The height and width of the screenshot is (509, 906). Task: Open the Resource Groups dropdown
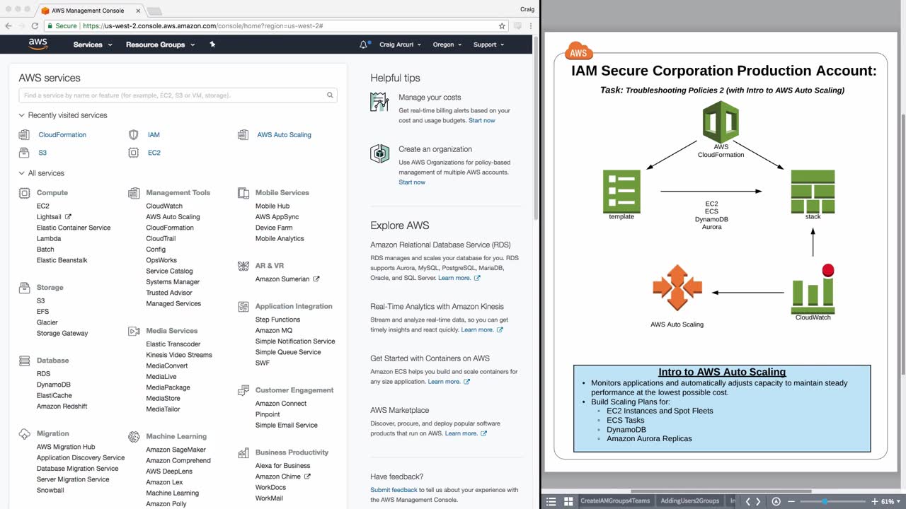point(159,45)
